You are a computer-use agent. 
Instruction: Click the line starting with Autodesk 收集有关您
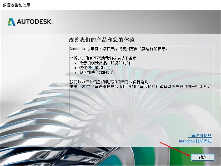(x=119, y=49)
